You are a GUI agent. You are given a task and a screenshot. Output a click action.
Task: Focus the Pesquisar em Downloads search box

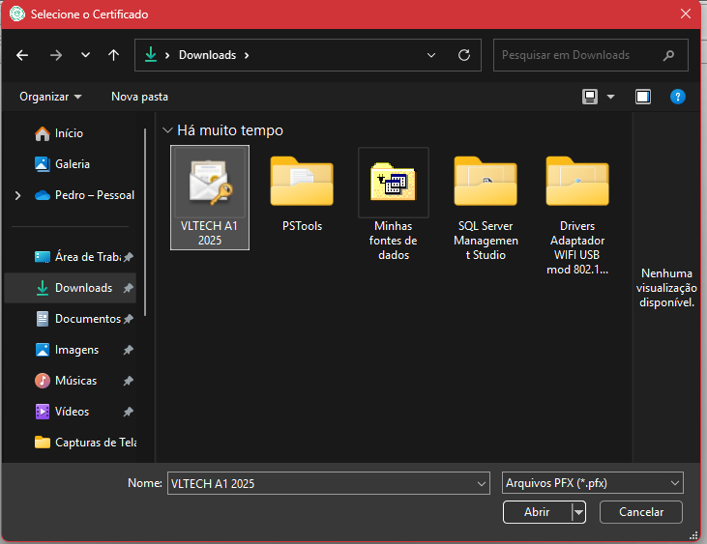590,55
